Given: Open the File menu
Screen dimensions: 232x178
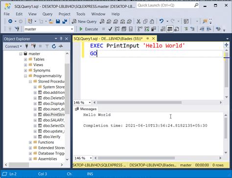Looking at the screenshot, I should point(7,14).
